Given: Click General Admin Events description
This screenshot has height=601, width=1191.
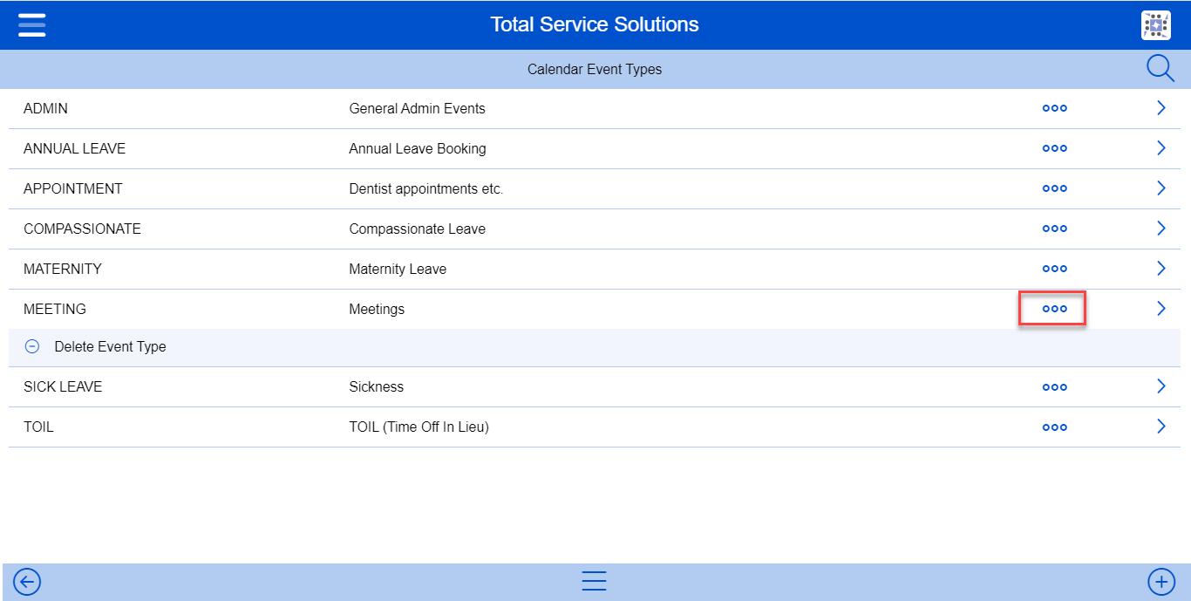Looking at the screenshot, I should (x=417, y=109).
